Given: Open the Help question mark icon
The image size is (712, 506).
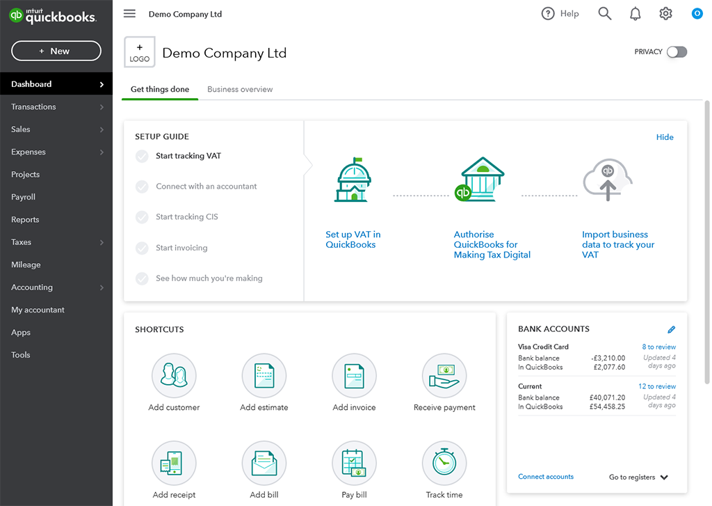Looking at the screenshot, I should click(548, 14).
